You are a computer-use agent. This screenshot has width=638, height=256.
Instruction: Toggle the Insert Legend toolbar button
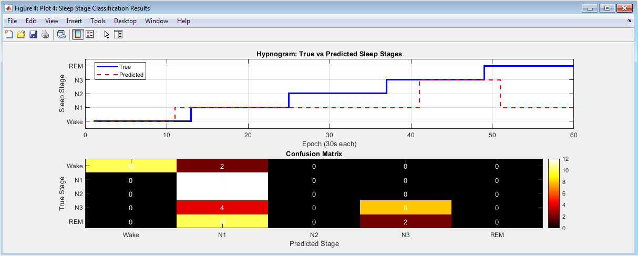[89, 35]
